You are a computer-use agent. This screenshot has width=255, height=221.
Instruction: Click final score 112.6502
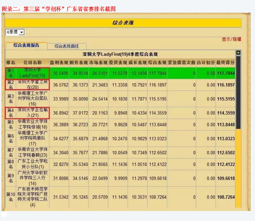(x=226, y=153)
